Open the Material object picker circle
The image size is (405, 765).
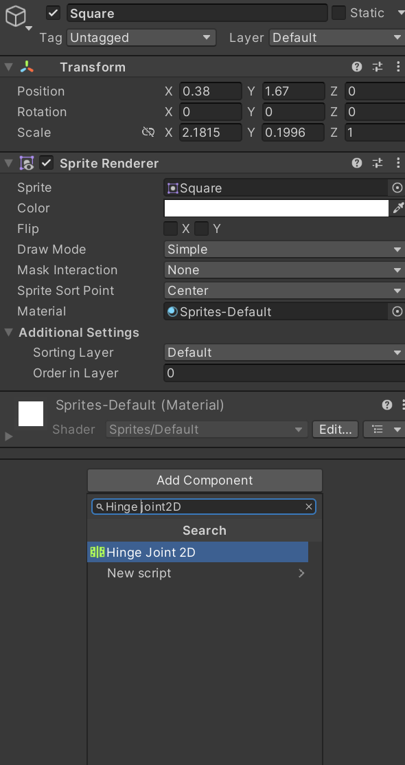coord(397,311)
